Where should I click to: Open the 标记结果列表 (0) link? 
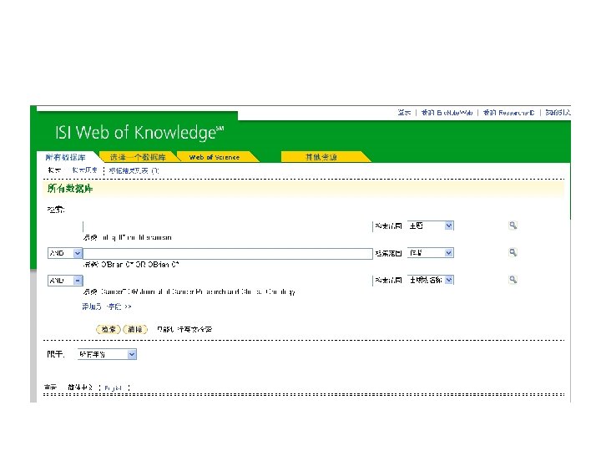[134, 170]
